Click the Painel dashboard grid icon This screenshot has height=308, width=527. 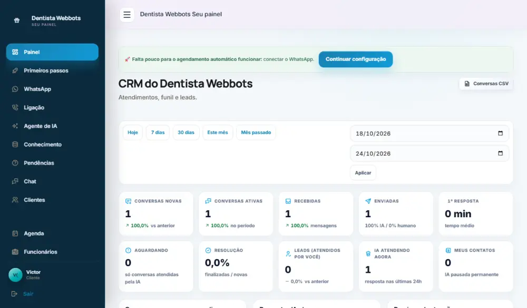pos(15,52)
